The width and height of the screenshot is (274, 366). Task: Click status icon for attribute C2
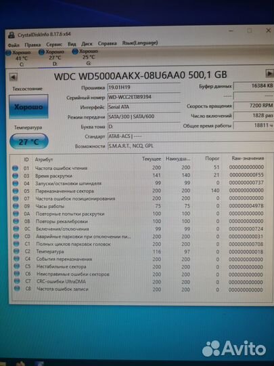pyautogui.click(x=16, y=251)
